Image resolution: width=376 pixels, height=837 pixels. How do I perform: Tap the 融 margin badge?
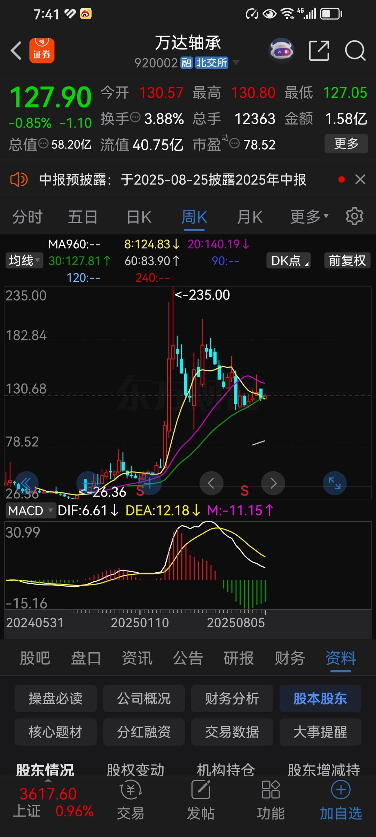pos(186,63)
